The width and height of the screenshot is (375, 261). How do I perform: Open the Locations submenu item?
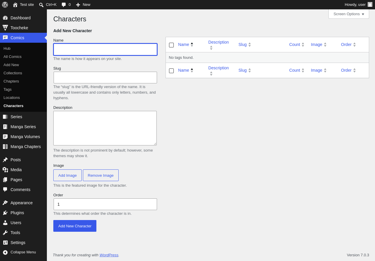[12, 97]
